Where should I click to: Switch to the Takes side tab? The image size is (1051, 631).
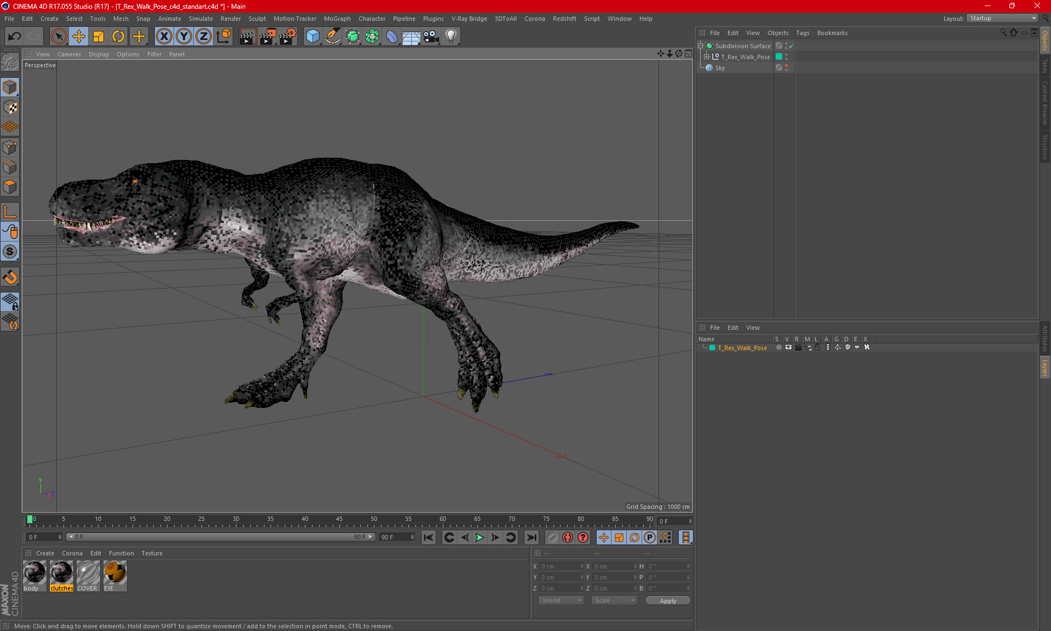pos(1045,66)
